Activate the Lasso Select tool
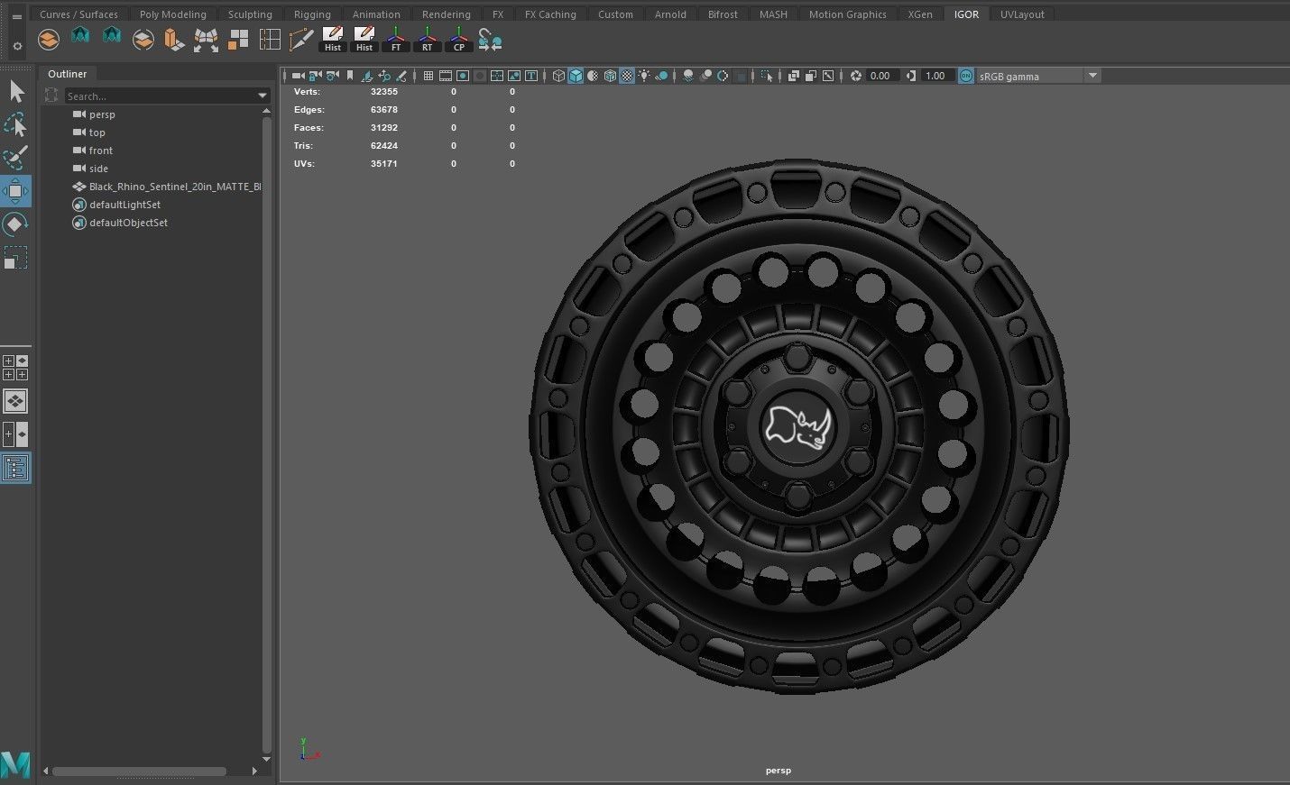The width and height of the screenshot is (1290, 785). click(x=16, y=124)
